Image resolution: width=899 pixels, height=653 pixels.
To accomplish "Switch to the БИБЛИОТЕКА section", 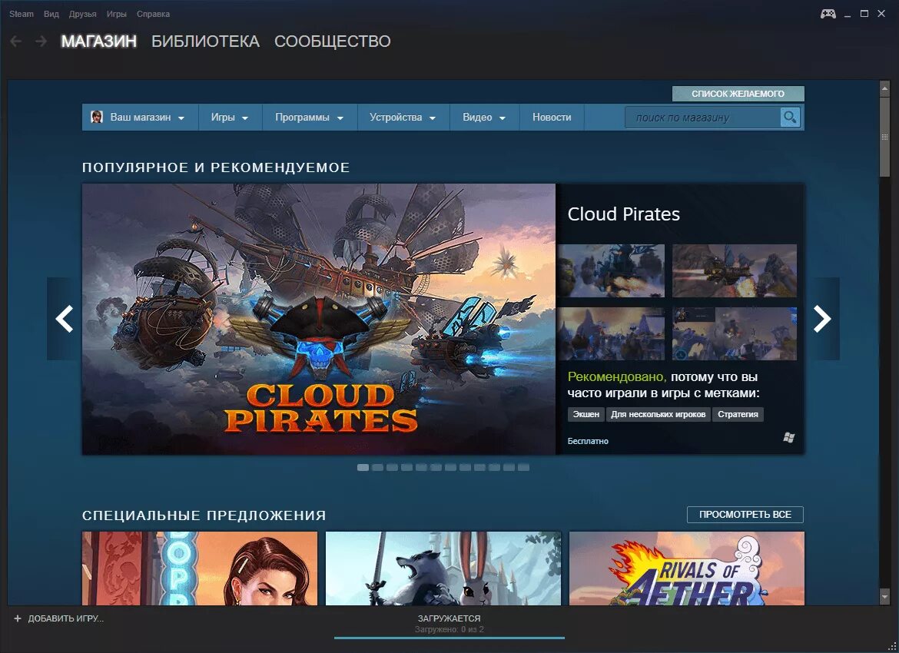I will pos(205,41).
